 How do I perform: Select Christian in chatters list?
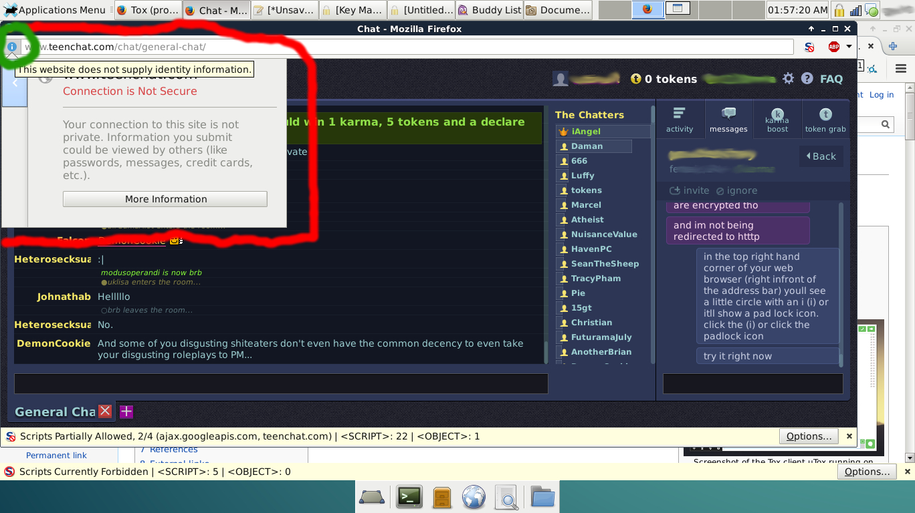coord(591,323)
